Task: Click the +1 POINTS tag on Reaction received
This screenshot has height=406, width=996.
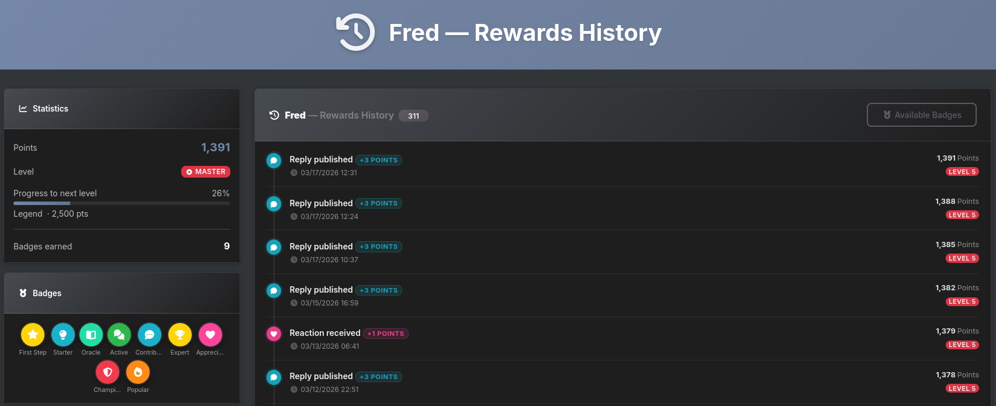Action: tap(386, 334)
